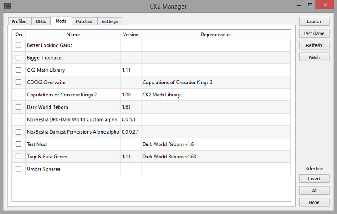Close the CK2 Manager window

coord(325,5)
